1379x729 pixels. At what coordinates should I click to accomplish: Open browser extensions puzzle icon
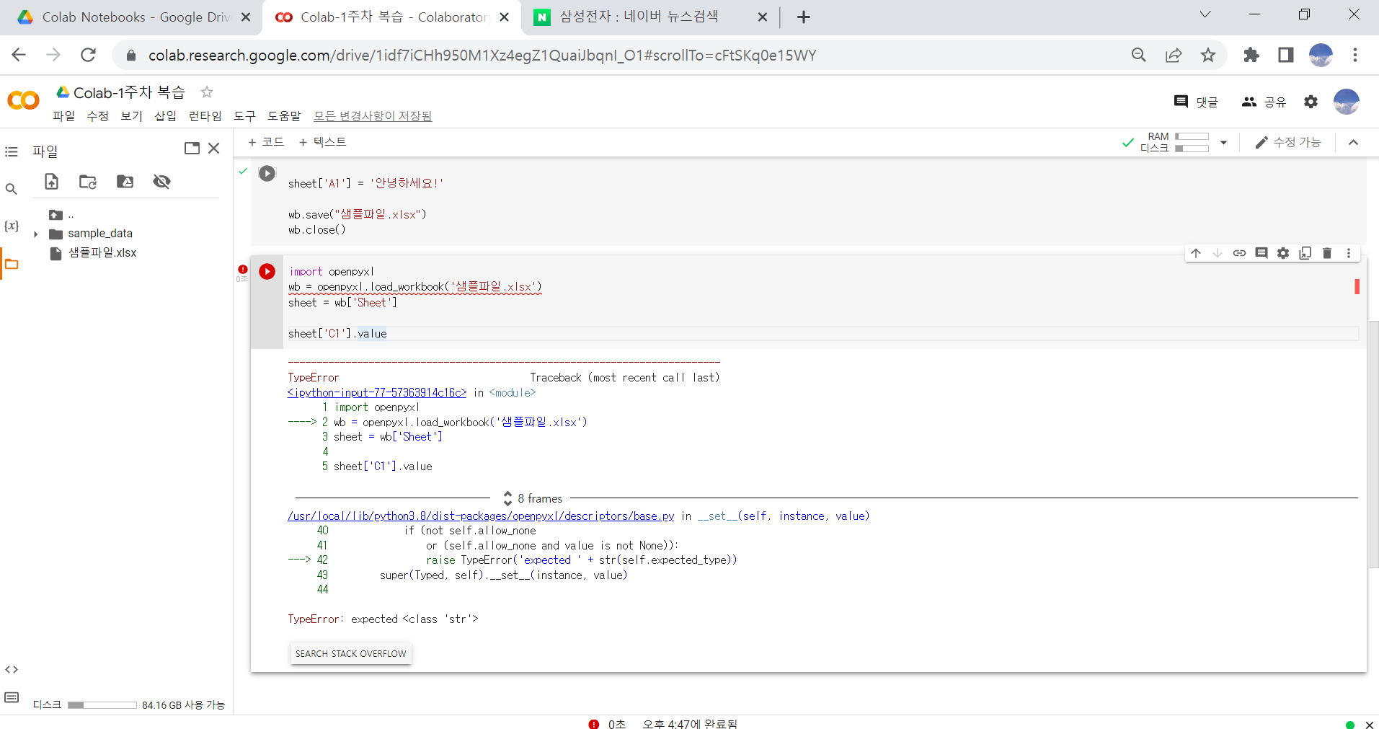tap(1251, 55)
